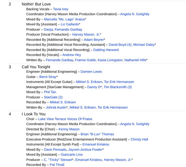Click Tor Erik Hermansen in Instruments row
The image size is (186, 167).
[119, 82]
